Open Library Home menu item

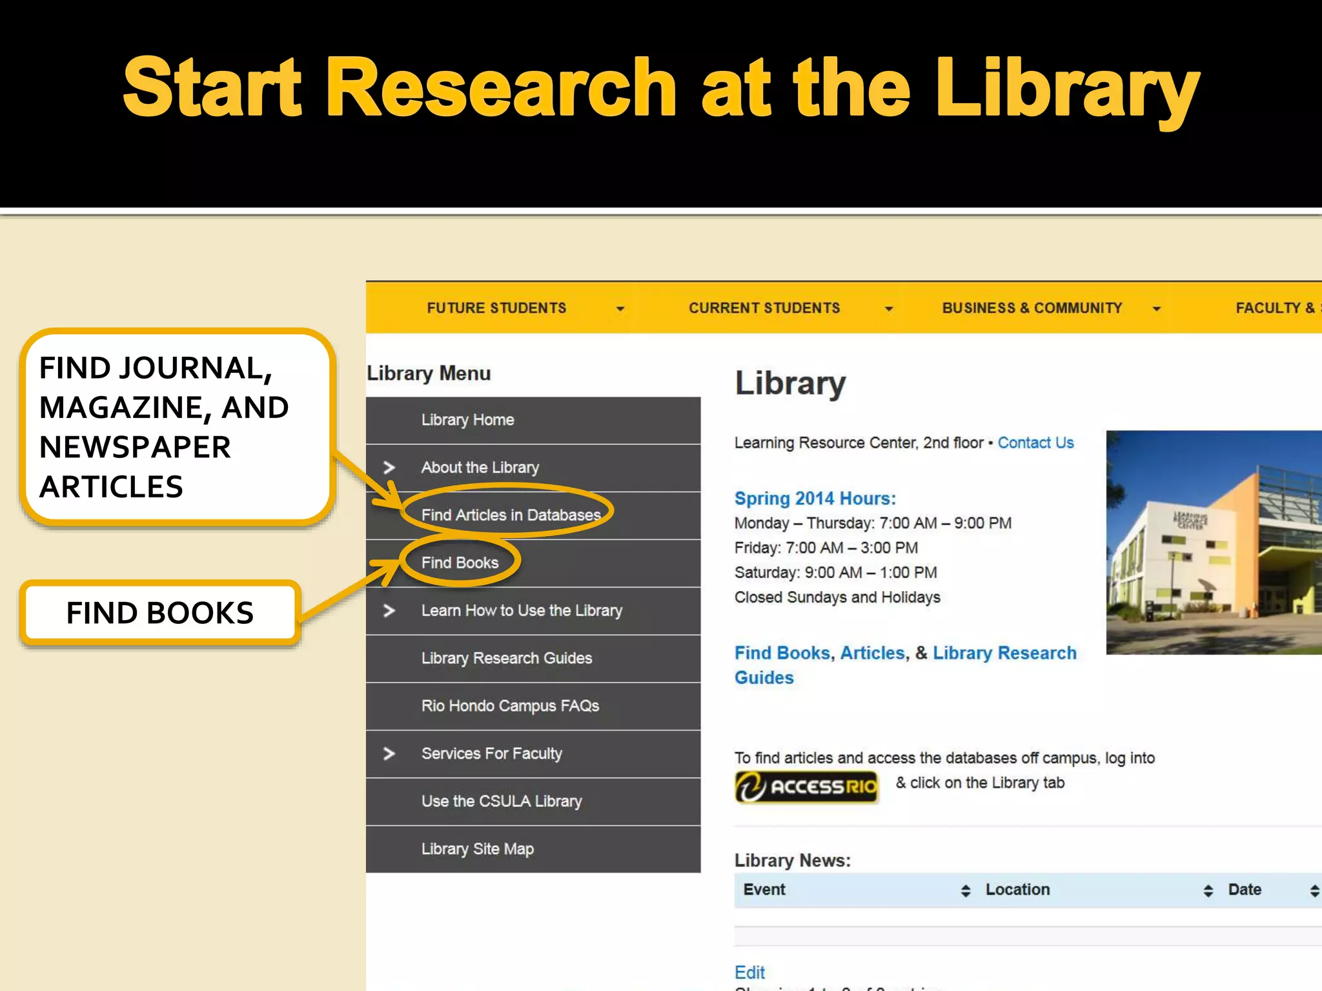tap(467, 420)
